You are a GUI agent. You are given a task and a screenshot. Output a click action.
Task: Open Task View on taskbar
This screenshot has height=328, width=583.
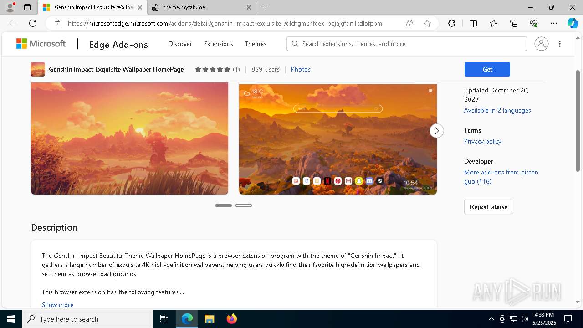click(164, 319)
